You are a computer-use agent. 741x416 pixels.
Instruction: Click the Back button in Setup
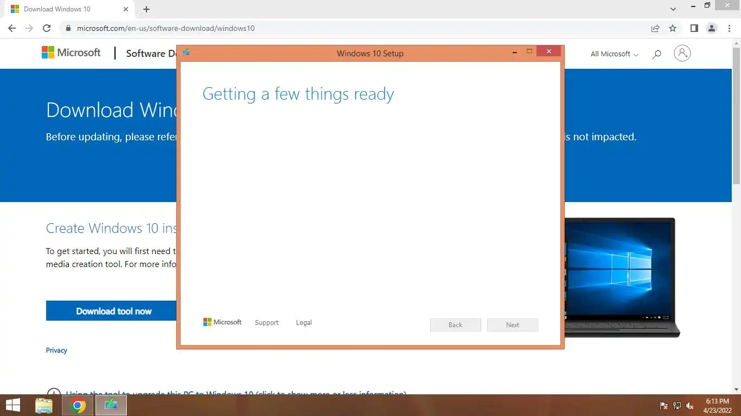pyautogui.click(x=456, y=325)
